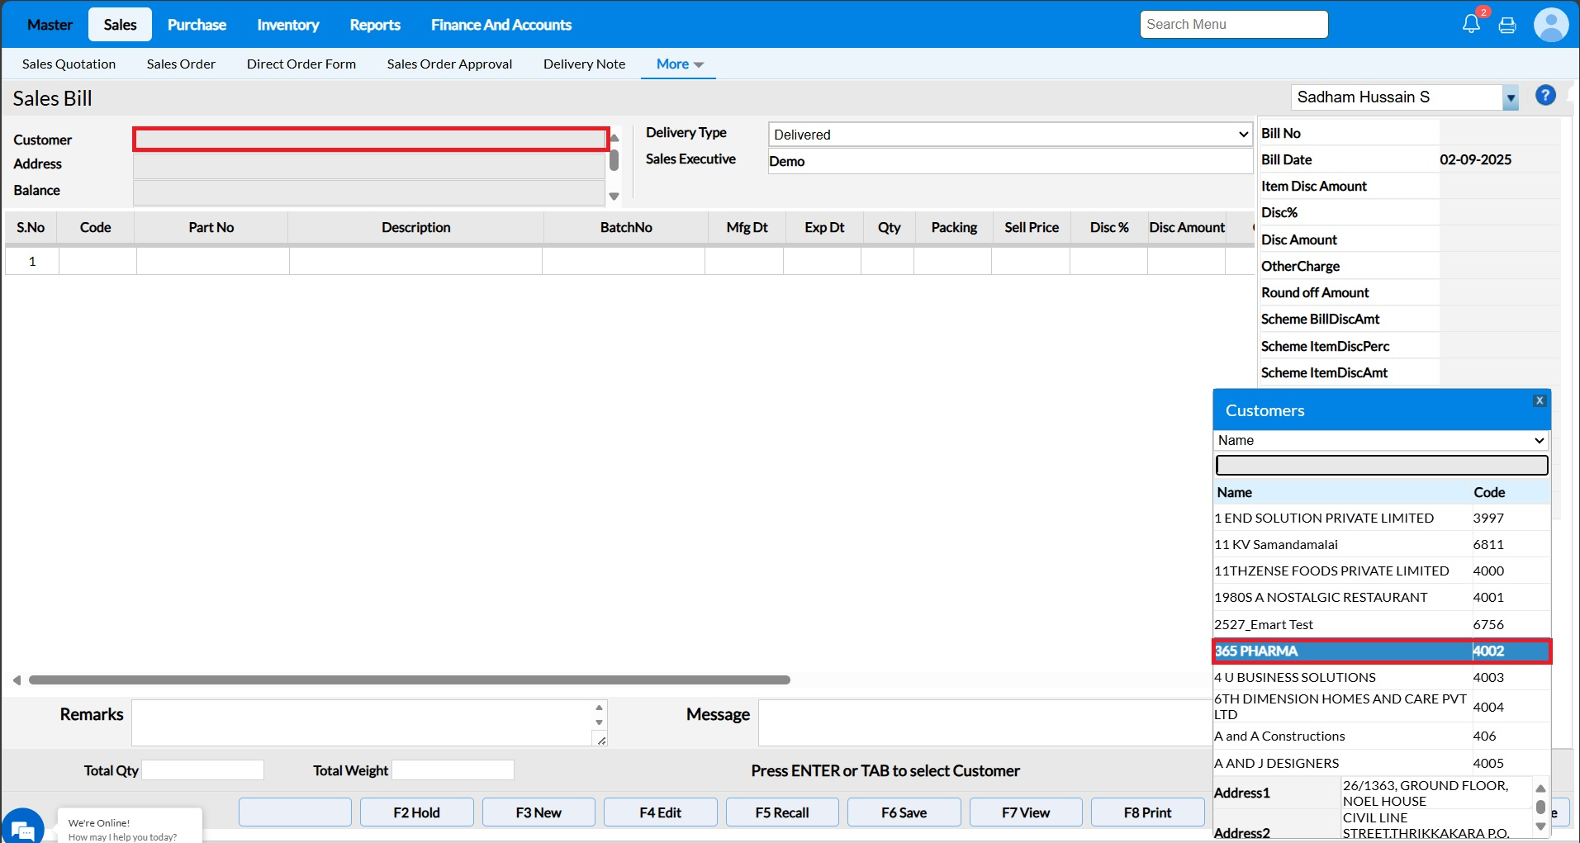Screen dimensions: 1580x843
Task: Open the blue help question-mark icon
Action: [x=1545, y=96]
